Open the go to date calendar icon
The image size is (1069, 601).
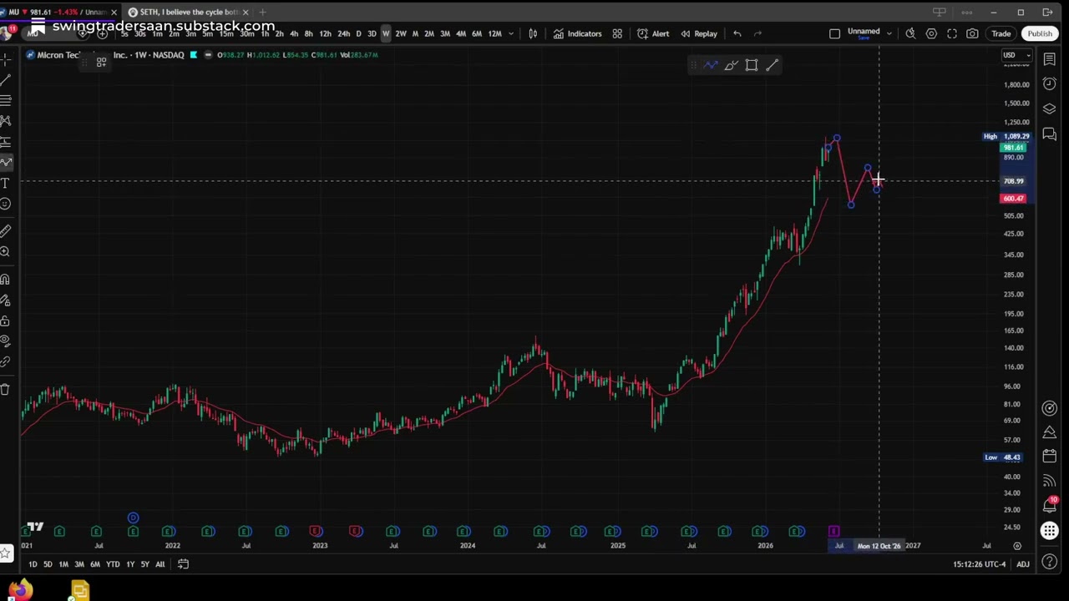pos(183,564)
